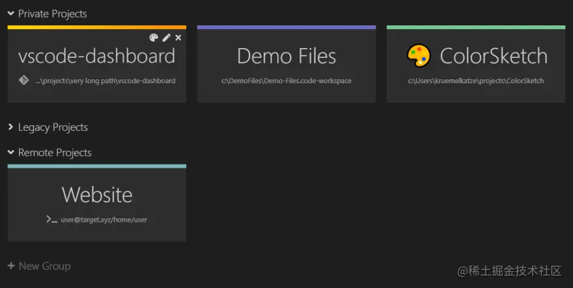The height and width of the screenshot is (288, 573).
Task: Select the Remote Projects group label
Action: (55, 153)
